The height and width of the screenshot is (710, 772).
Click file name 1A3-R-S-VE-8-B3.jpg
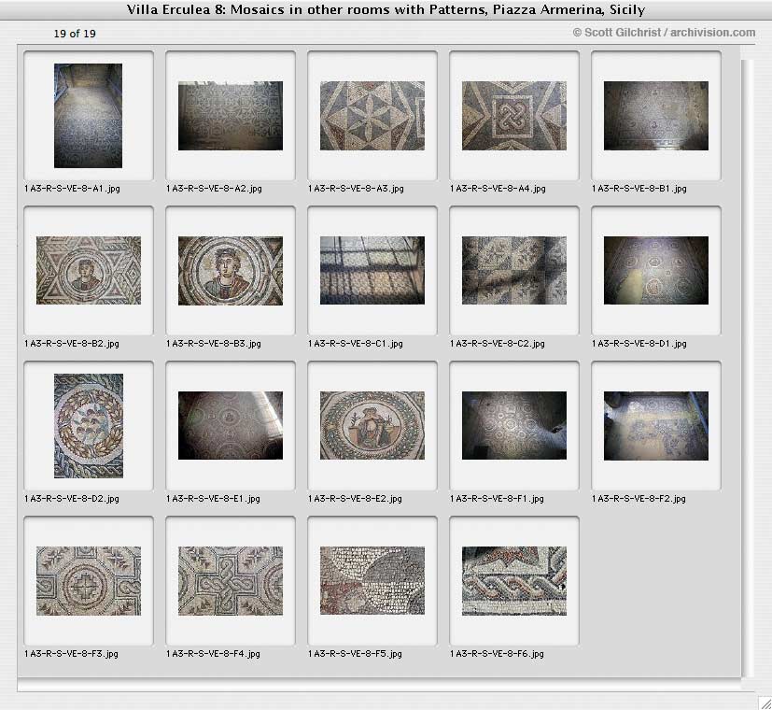click(x=213, y=344)
